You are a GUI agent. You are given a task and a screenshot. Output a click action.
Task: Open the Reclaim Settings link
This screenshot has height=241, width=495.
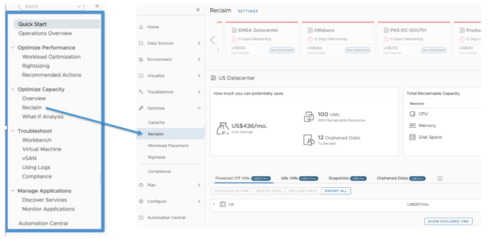[x=247, y=11]
